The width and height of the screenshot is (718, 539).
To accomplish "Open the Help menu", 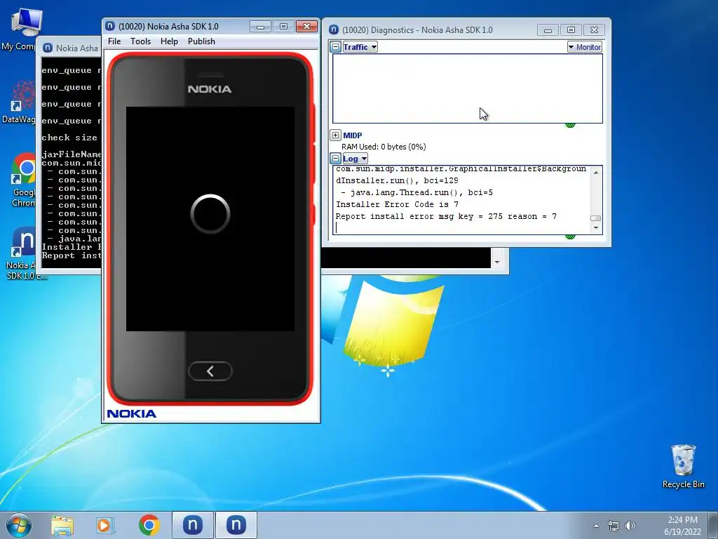I will 169,41.
